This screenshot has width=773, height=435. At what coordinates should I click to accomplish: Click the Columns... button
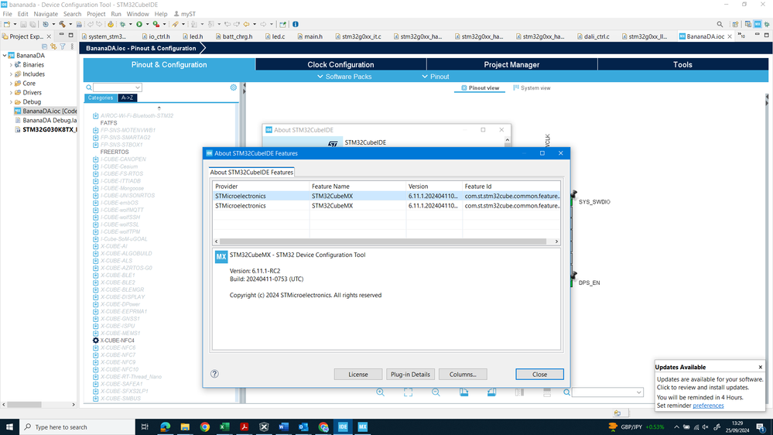[463, 375]
